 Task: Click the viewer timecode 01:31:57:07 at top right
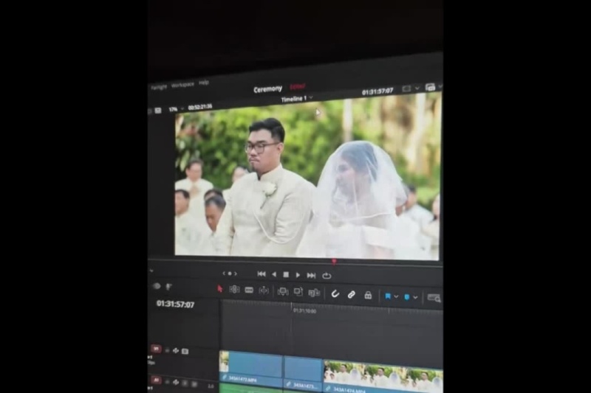point(378,91)
